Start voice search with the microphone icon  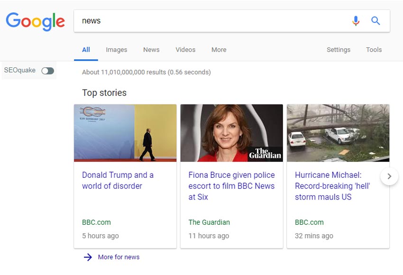[356, 21]
